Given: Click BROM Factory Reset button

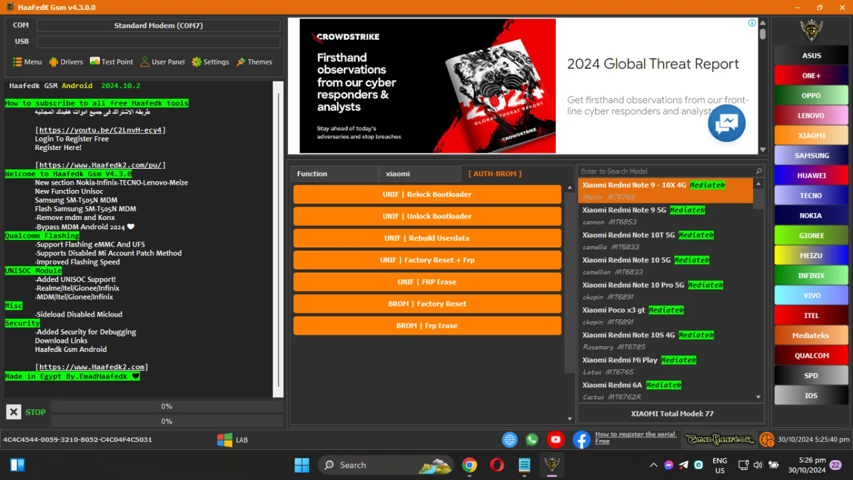Looking at the screenshot, I should point(427,304).
